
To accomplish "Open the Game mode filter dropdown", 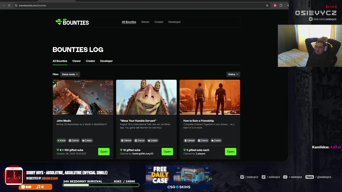I will pyautogui.click(x=70, y=74).
